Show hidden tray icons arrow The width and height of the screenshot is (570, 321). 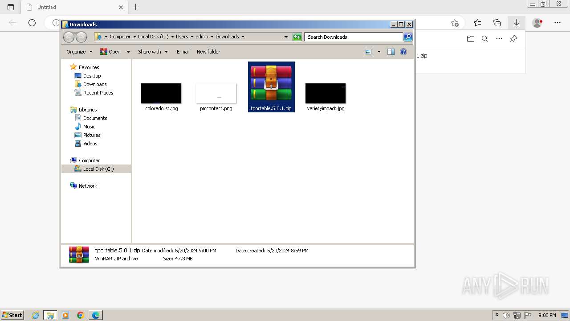pyautogui.click(x=497, y=315)
